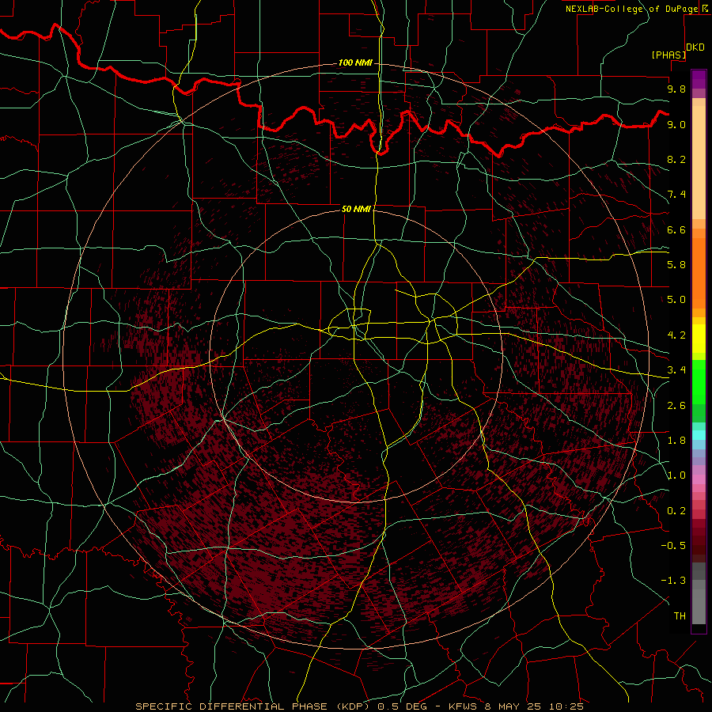Click the NEXLAB-College of DuPage label
The image size is (712, 712).
(631, 9)
